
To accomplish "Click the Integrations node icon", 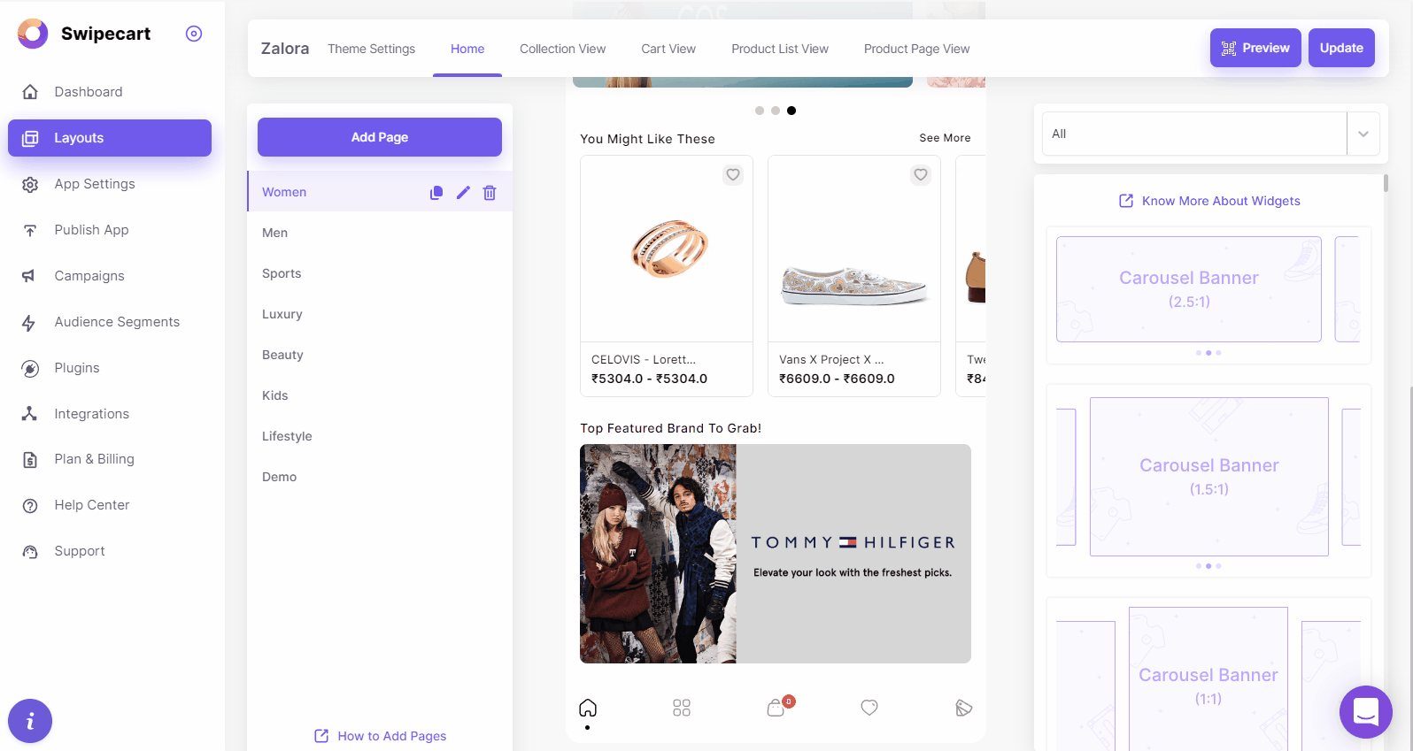I will (30, 414).
